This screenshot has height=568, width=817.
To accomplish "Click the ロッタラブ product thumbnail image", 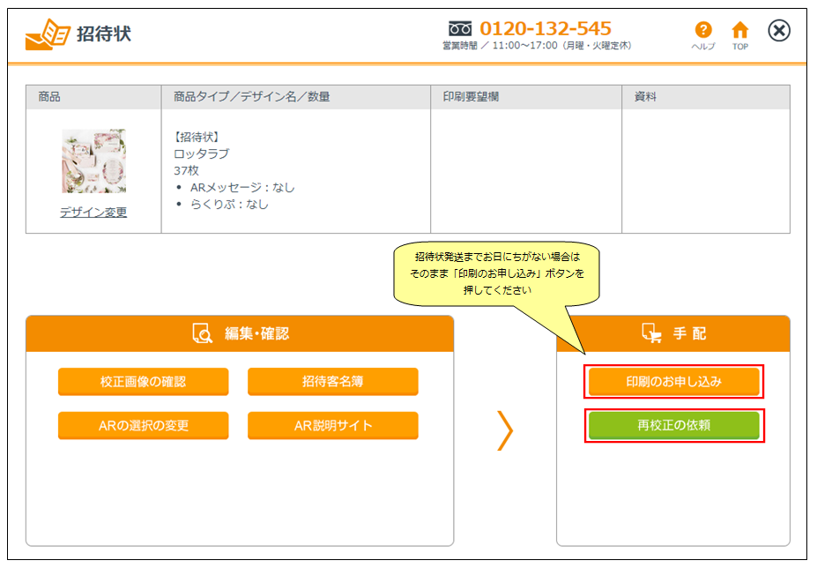I will pyautogui.click(x=93, y=161).
